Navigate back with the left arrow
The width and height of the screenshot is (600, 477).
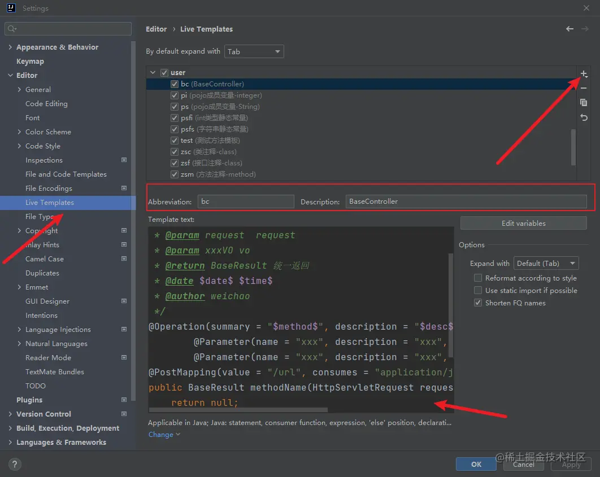(x=569, y=29)
